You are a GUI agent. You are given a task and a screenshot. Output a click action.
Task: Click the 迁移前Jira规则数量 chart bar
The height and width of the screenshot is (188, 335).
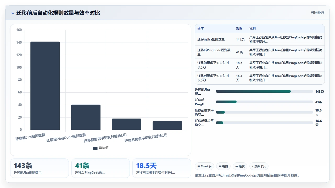[45, 86]
